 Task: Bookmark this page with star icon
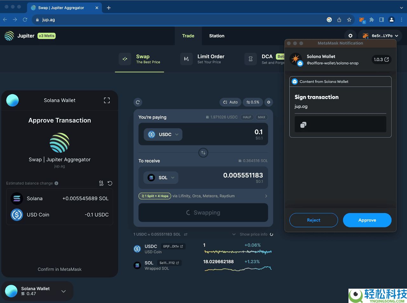tap(349, 20)
